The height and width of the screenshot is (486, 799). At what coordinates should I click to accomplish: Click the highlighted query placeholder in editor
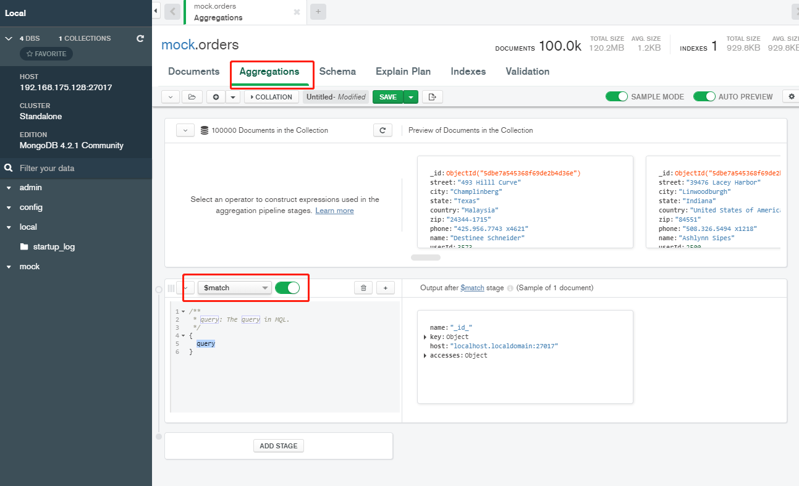tap(206, 344)
